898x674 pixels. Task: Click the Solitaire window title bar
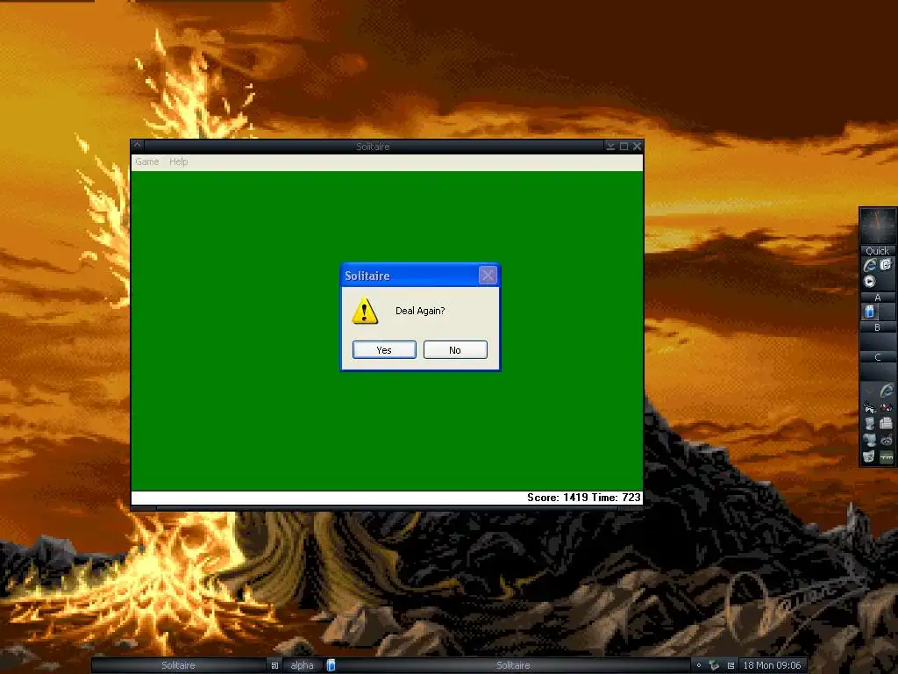click(x=373, y=147)
